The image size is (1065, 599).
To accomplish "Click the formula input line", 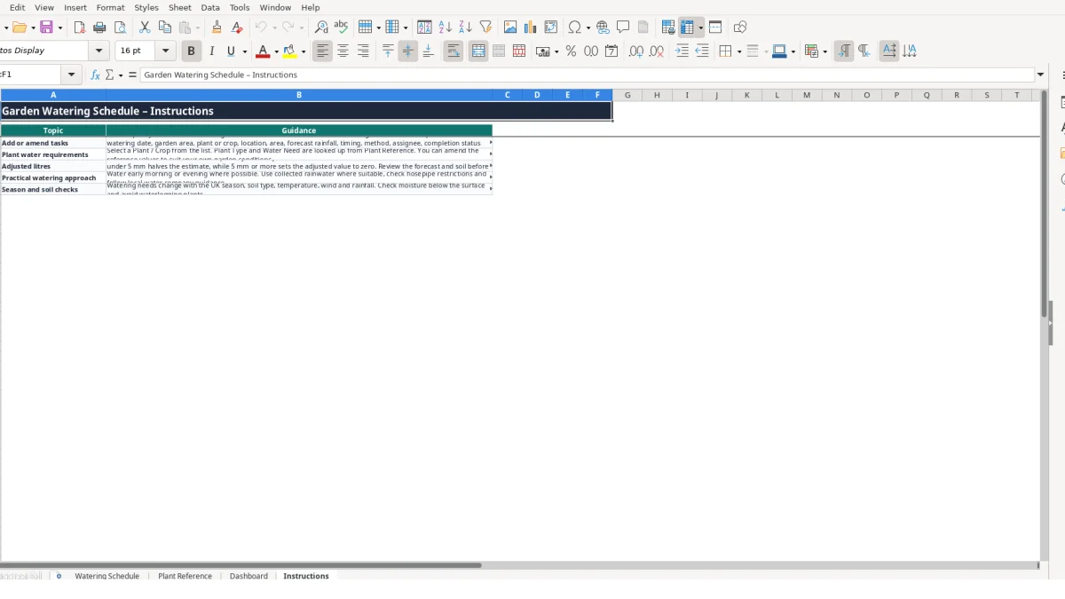I will 588,75.
